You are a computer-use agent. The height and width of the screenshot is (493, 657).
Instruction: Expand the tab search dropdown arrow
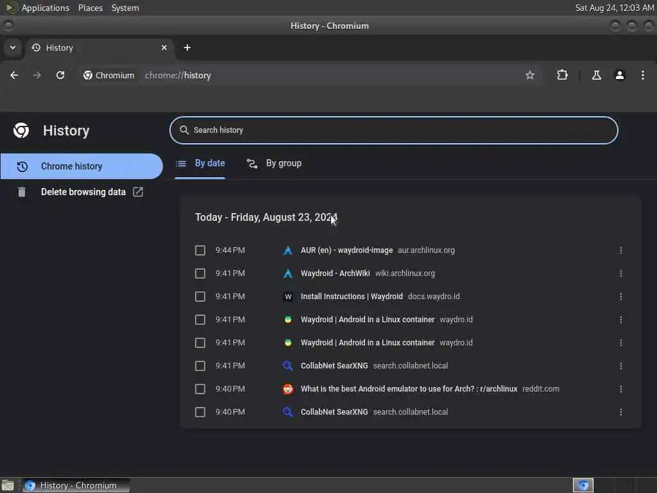coord(13,48)
